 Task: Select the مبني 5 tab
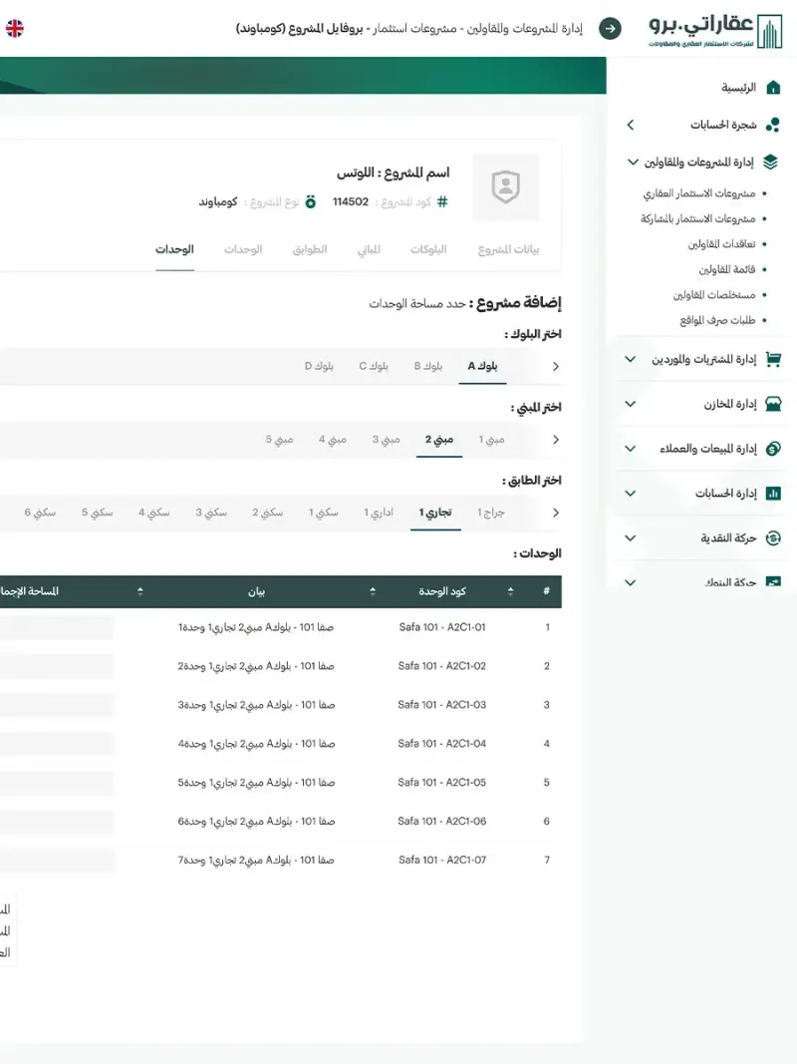[x=279, y=440]
